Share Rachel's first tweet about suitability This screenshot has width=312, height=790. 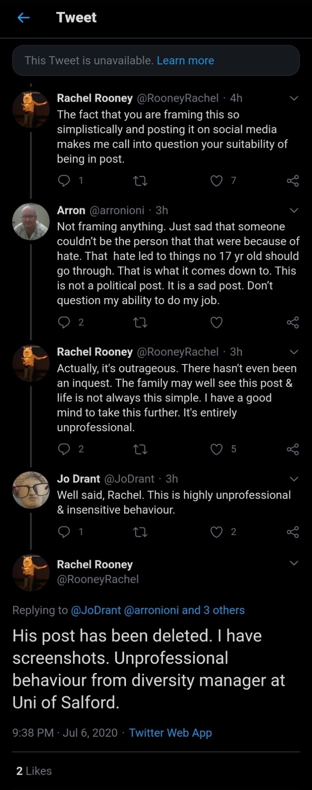(293, 181)
